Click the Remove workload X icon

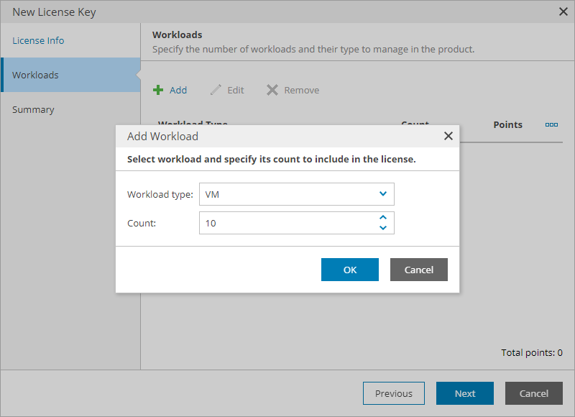pyautogui.click(x=272, y=89)
